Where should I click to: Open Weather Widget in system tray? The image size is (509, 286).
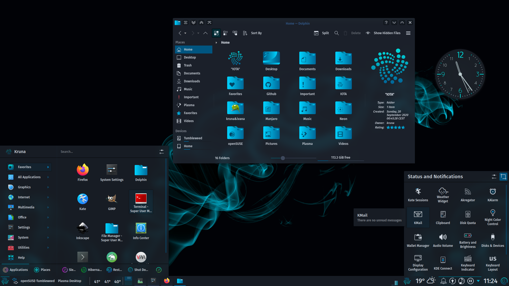pyautogui.click(x=443, y=195)
